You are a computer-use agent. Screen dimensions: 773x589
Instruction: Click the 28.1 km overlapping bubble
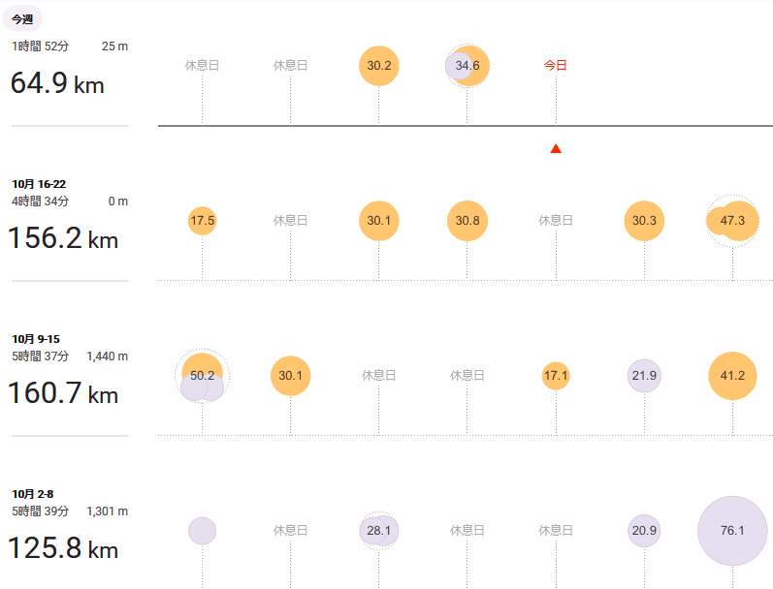click(378, 531)
